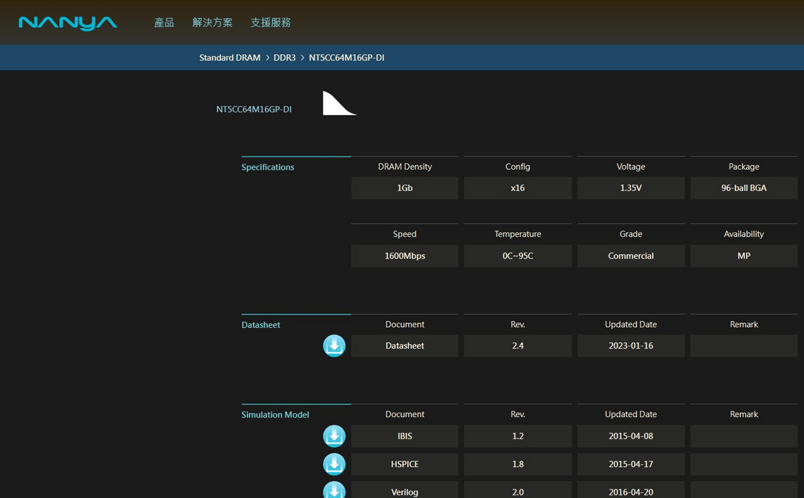Click the DRAM Density column header

[405, 167]
